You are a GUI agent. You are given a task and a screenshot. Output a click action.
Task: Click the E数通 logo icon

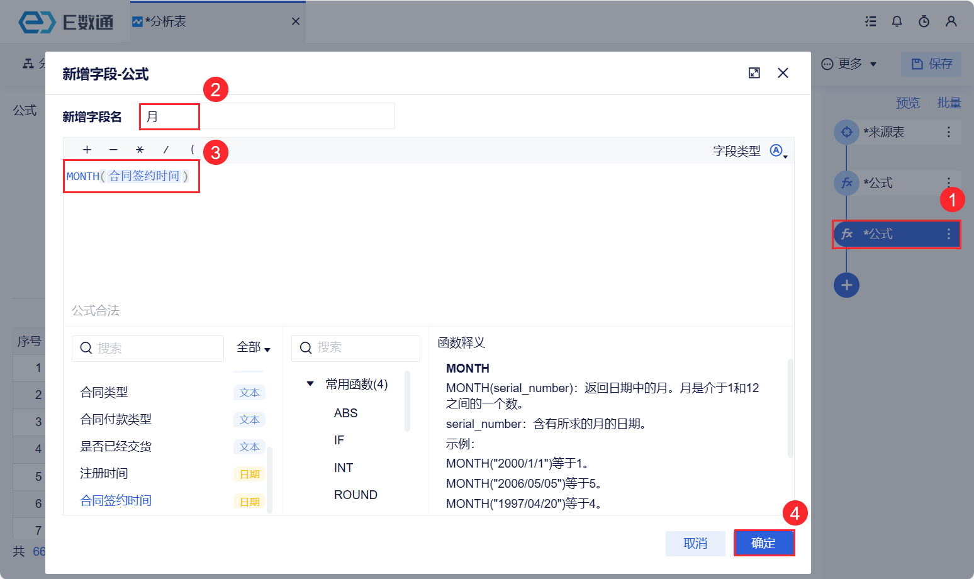[x=36, y=22]
